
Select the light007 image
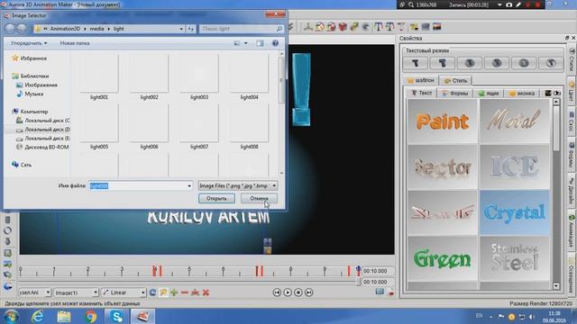pyautogui.click(x=199, y=127)
